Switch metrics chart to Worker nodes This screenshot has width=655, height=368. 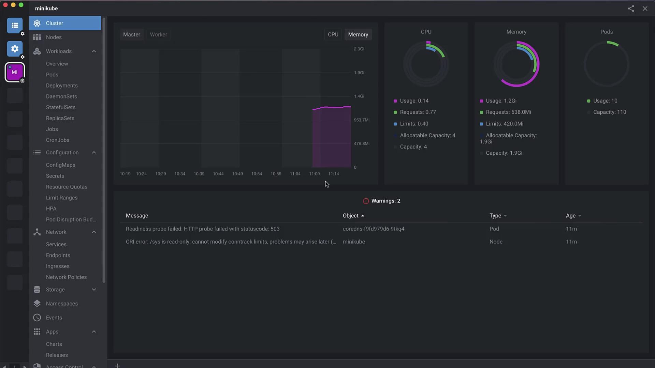pos(158,34)
